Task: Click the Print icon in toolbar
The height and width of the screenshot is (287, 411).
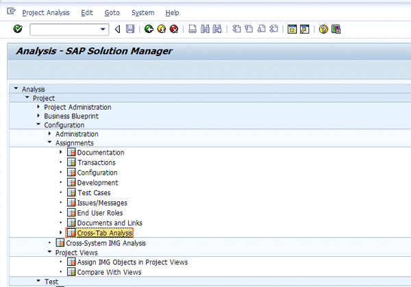Action: [192, 29]
